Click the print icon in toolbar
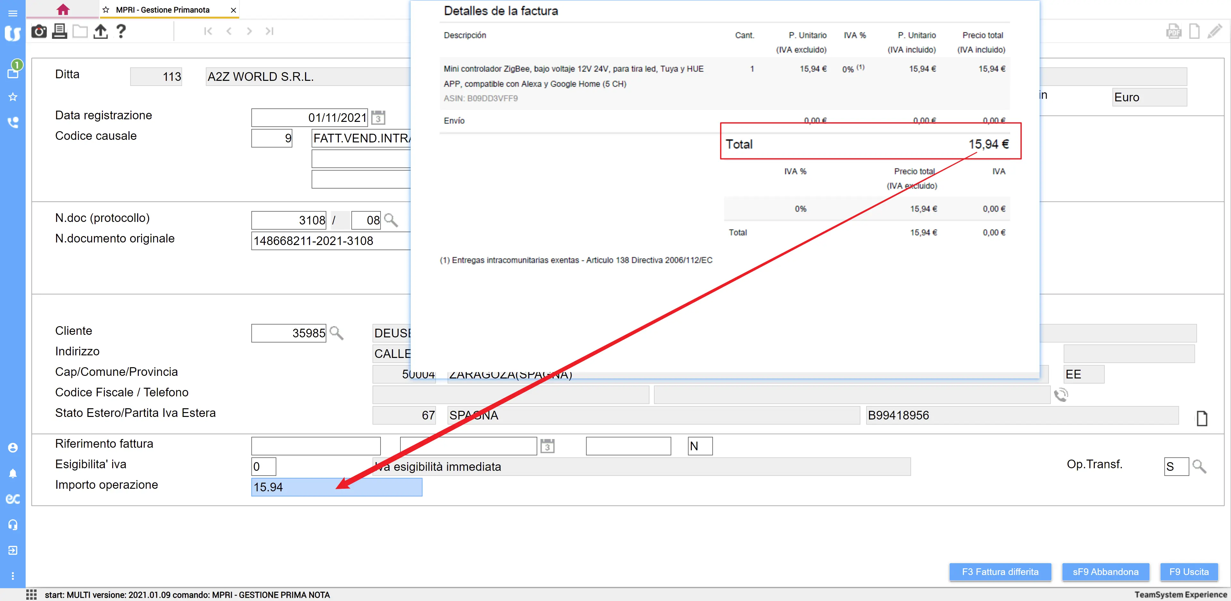Viewport: 1231px width, 601px height. tap(59, 31)
